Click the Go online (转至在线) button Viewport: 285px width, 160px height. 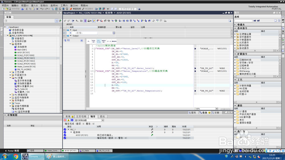point(75,9)
